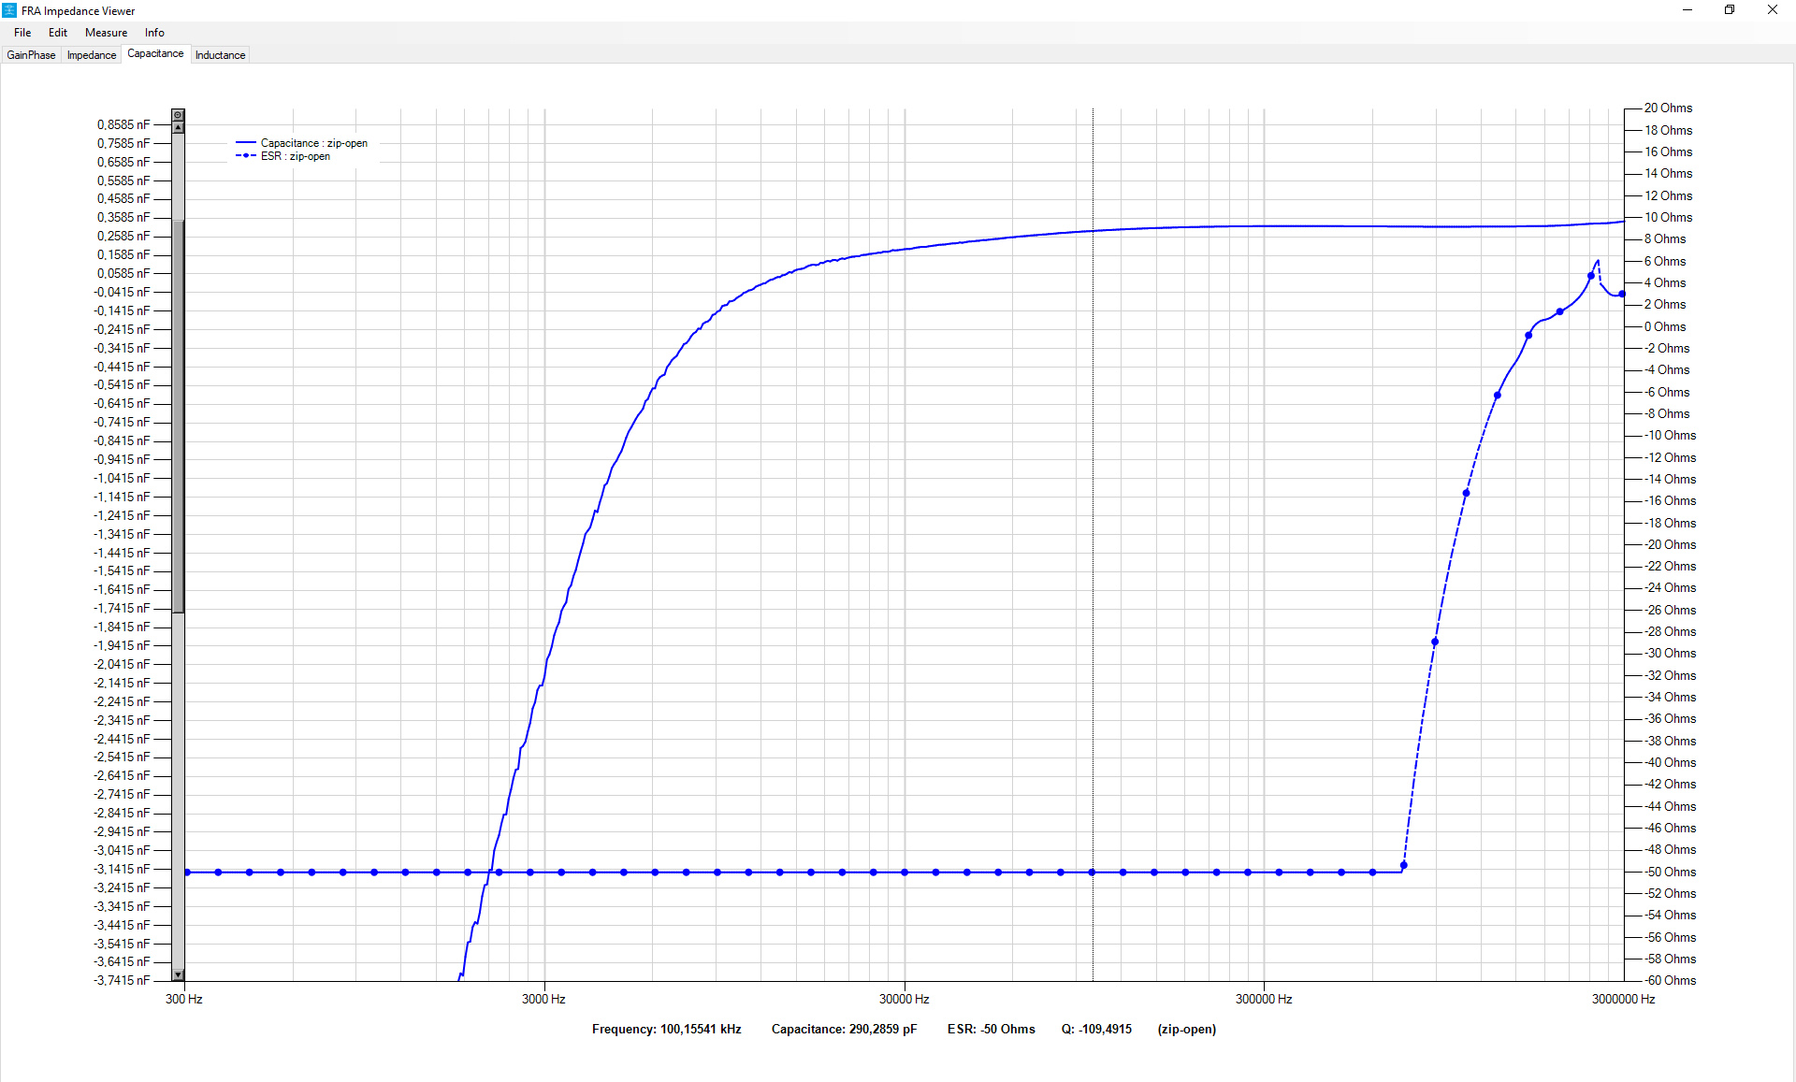Click the vertical cursor marker at 100 kHz

(x=1093, y=544)
